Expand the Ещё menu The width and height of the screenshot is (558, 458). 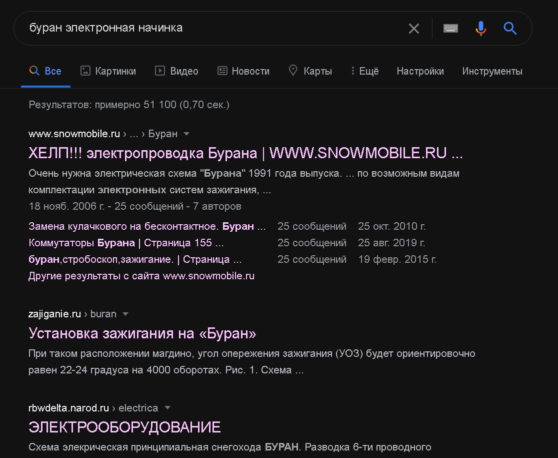coord(365,71)
